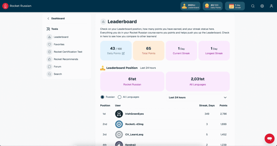Screen dimensions: 277x146
Task: Open the red chat support bubble
Action: pyautogui.click(x=269, y=139)
